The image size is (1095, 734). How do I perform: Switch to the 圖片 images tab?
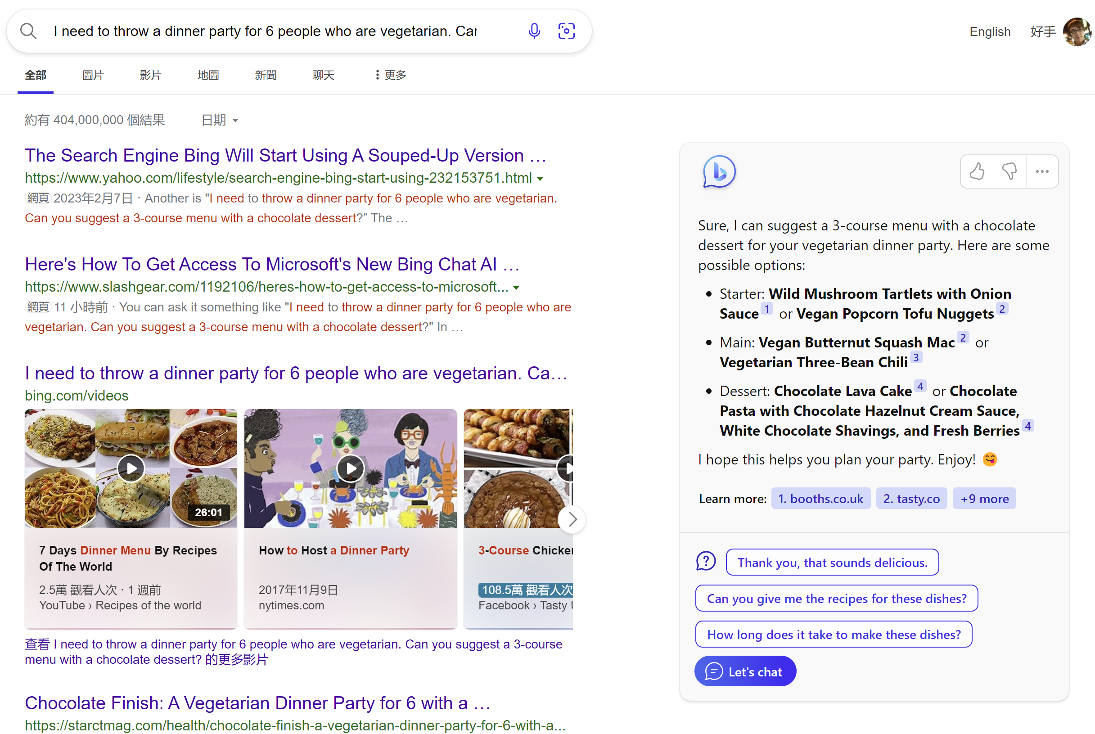93,75
